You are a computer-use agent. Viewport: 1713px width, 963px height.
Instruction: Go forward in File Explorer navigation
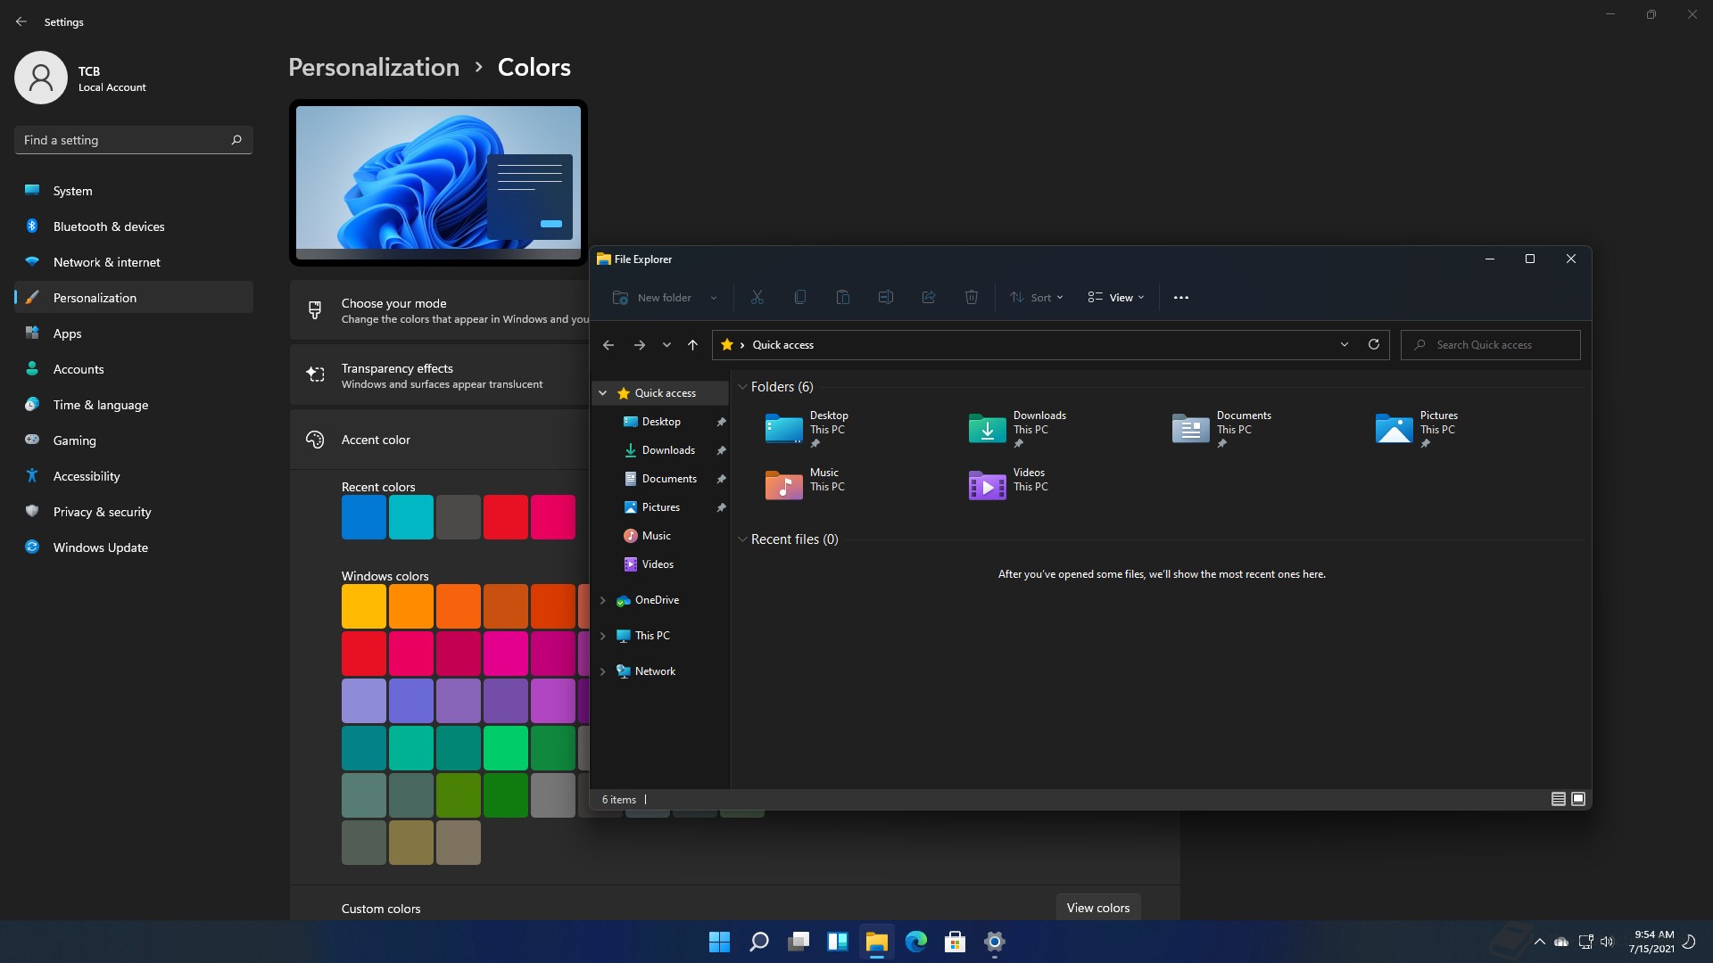pyautogui.click(x=639, y=345)
